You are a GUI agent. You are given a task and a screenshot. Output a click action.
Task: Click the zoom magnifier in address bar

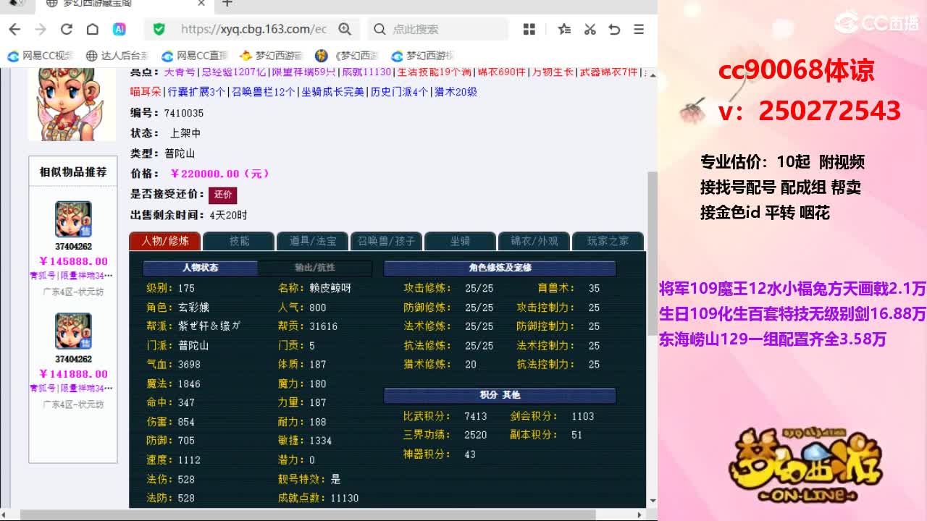[x=345, y=29]
